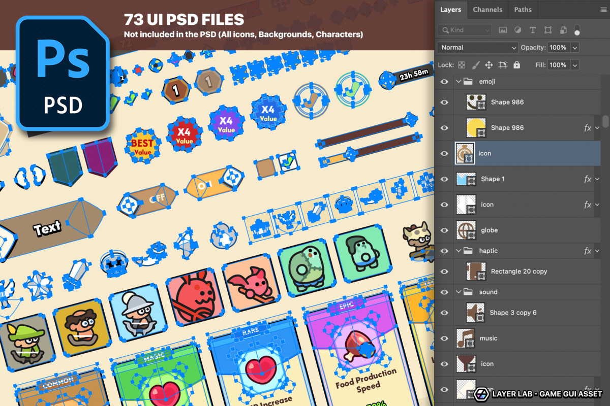Open the blend mode dropdown showing Normal
This screenshot has width=610, height=406.
[477, 47]
